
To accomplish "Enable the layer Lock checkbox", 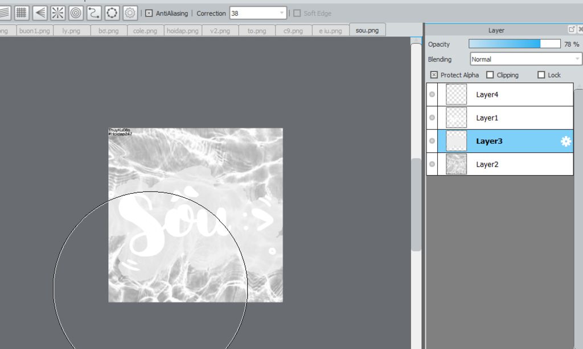I will point(541,75).
